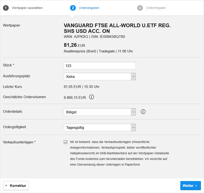Click the step 2 circle icon
The width and height of the screenshot is (204, 193).
click(x=73, y=8)
